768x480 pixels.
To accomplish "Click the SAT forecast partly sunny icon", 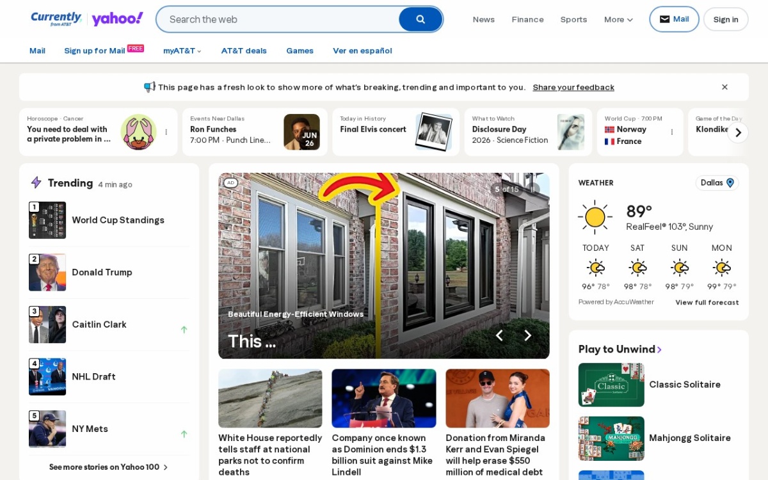I will click(637, 267).
